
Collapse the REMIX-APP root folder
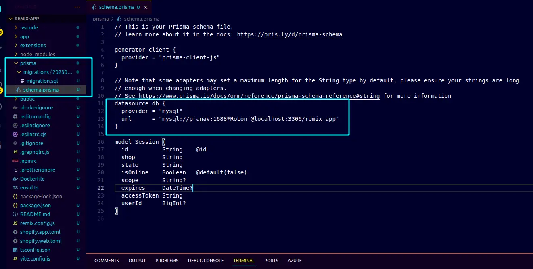10,19
